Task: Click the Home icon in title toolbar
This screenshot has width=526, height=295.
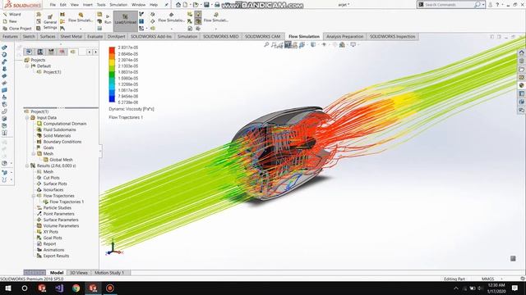Action: 178,5
